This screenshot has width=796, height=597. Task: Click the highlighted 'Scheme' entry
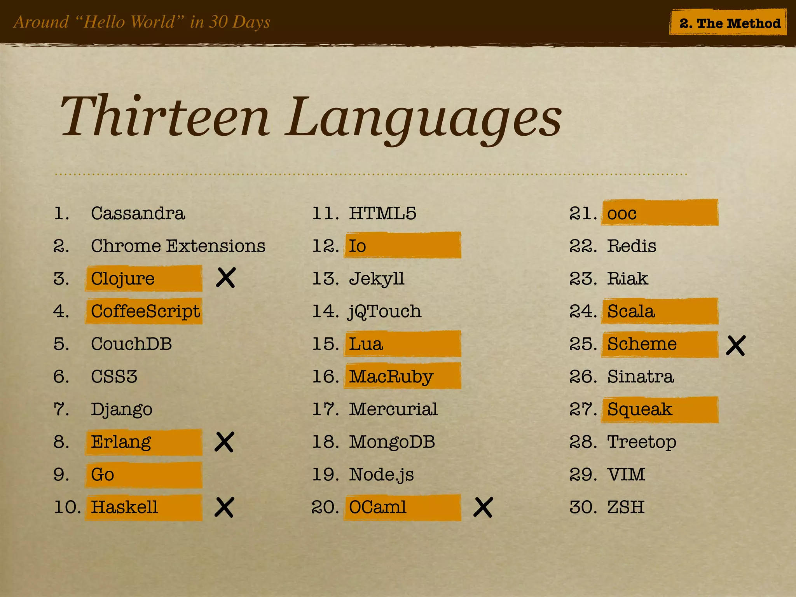tap(660, 344)
